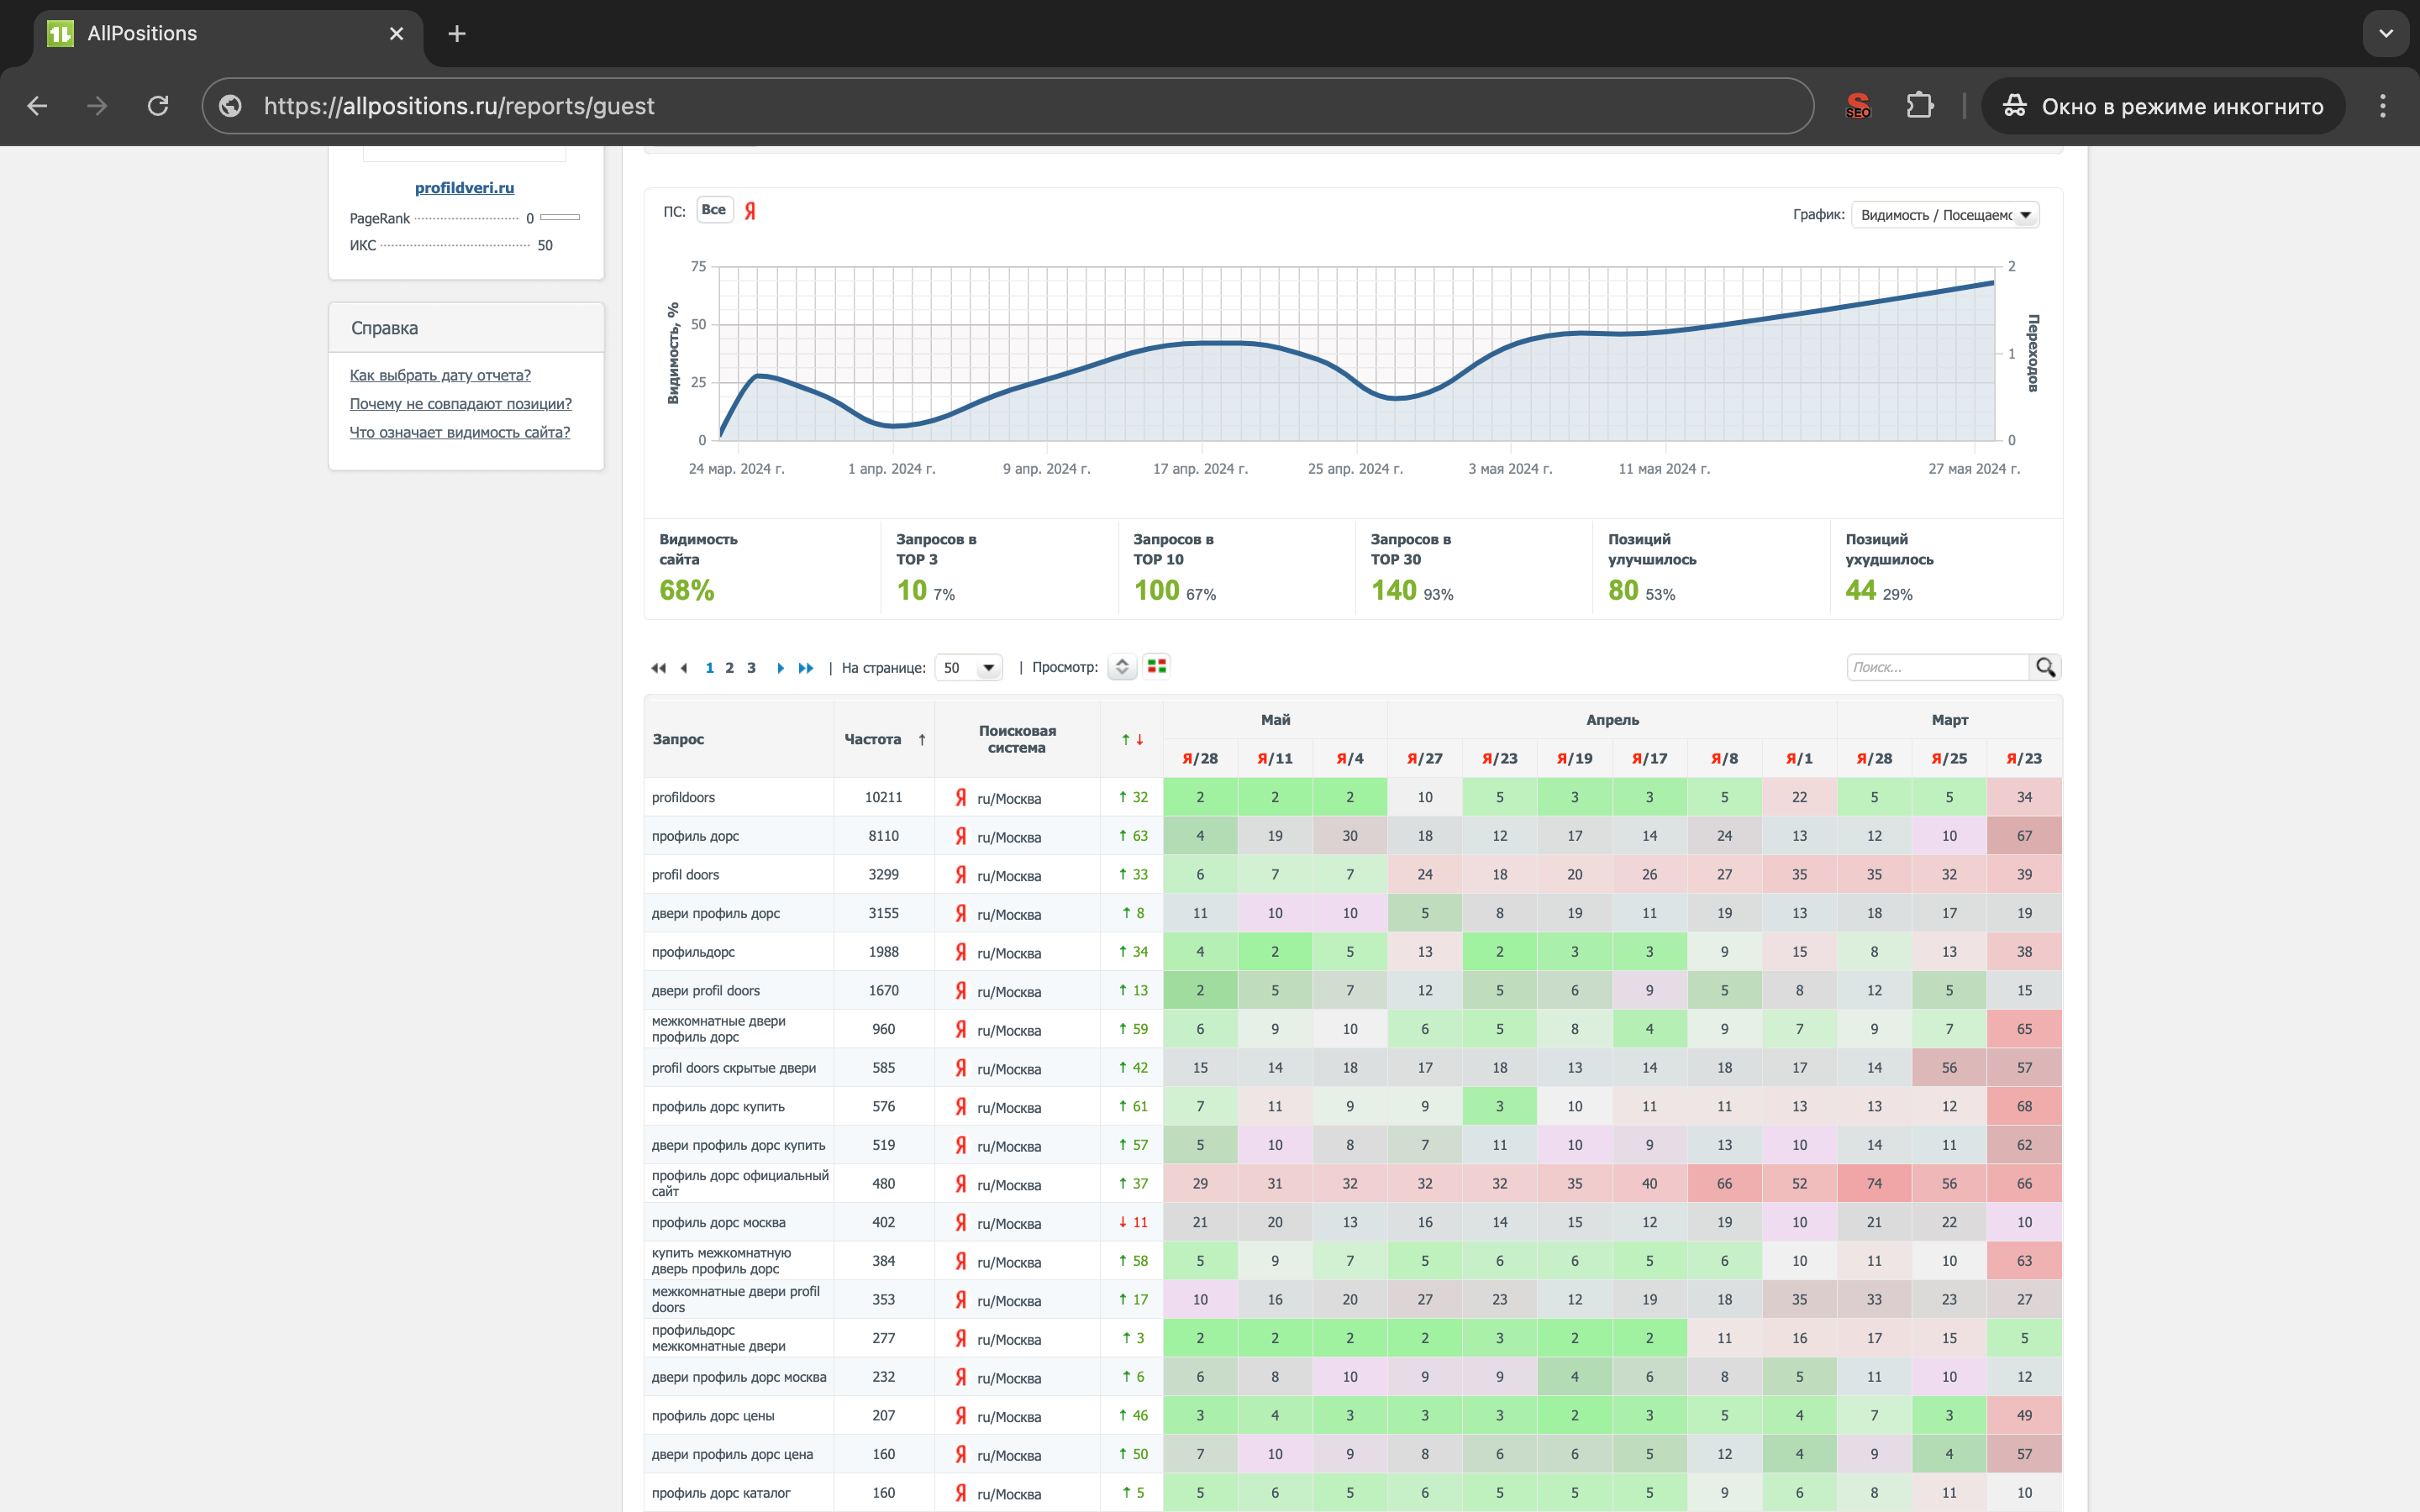Click the browser back arrow
The height and width of the screenshot is (1512, 2420).
37,106
